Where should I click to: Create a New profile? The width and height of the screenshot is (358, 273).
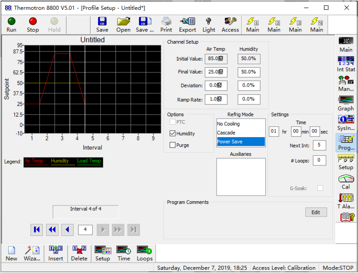[11, 254]
